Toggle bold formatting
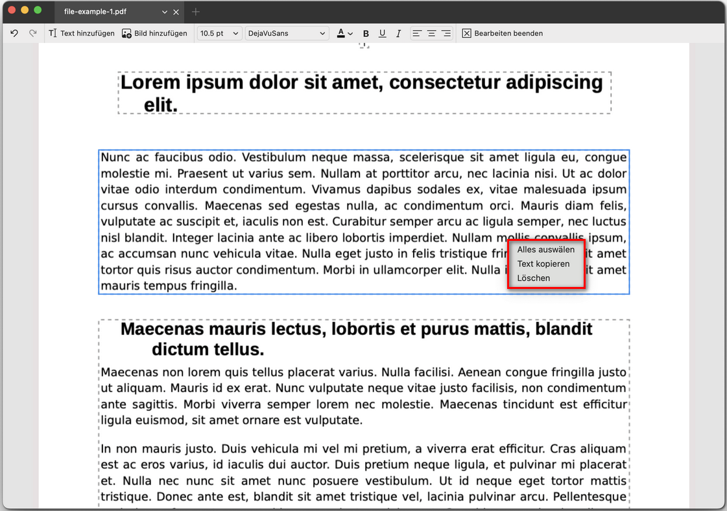 click(366, 33)
